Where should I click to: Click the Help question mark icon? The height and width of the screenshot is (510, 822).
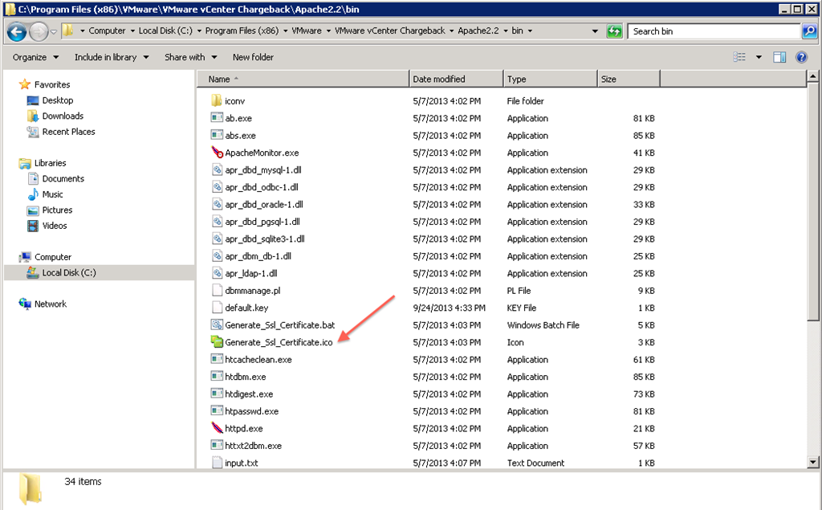(802, 57)
